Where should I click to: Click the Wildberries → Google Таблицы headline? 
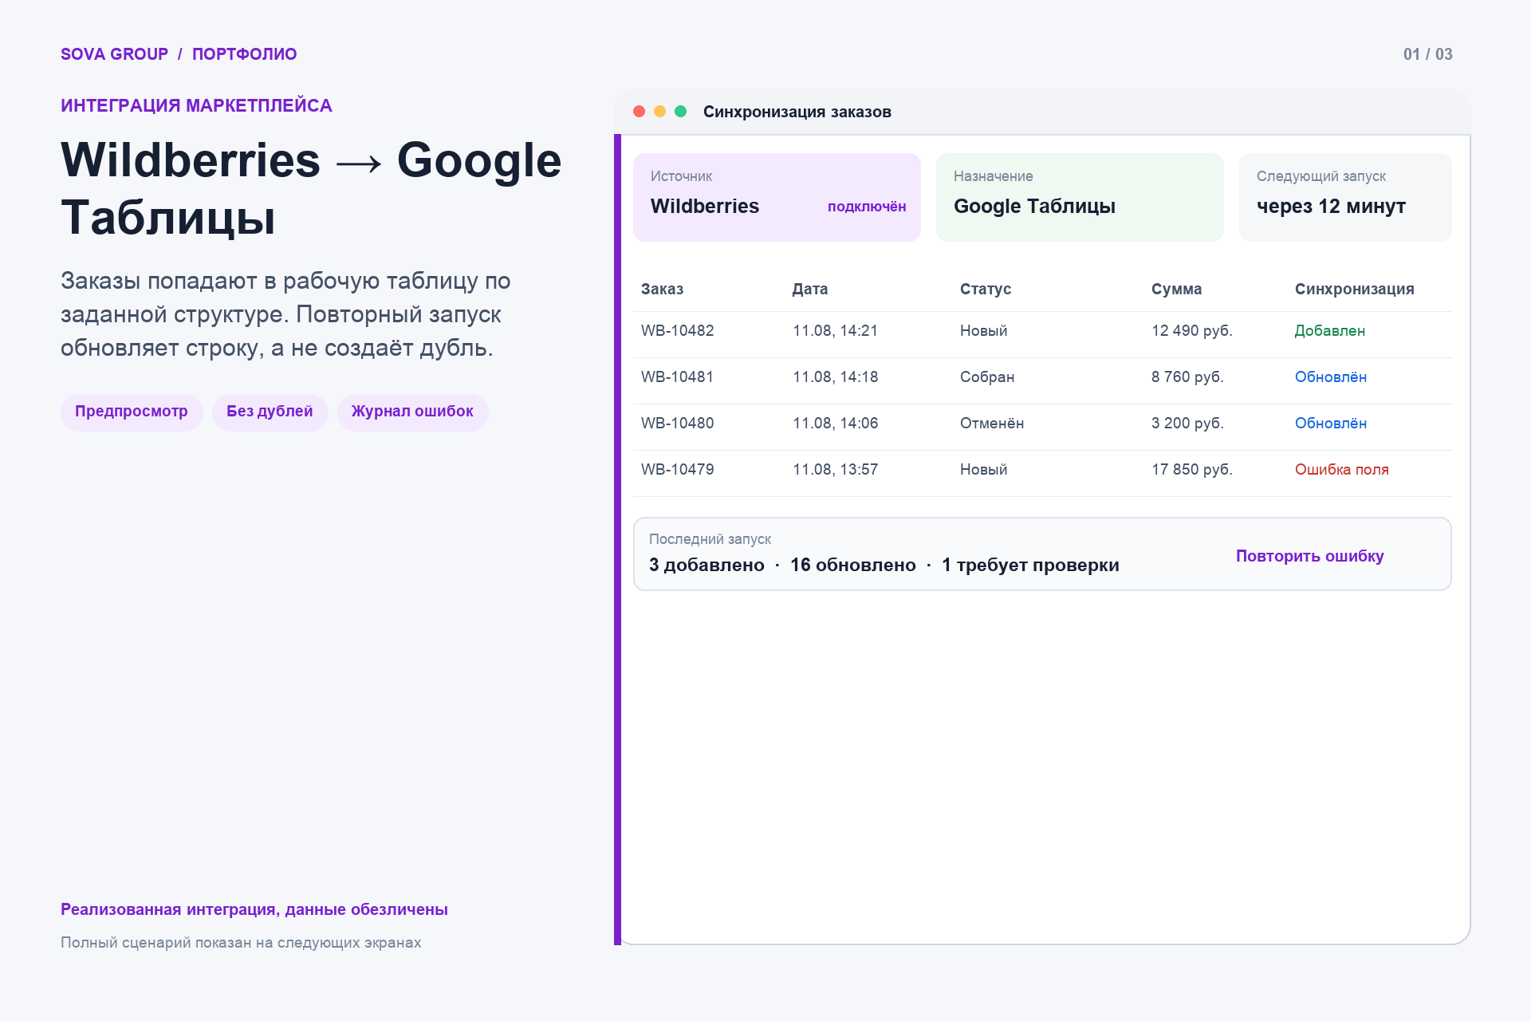pyautogui.click(x=311, y=188)
